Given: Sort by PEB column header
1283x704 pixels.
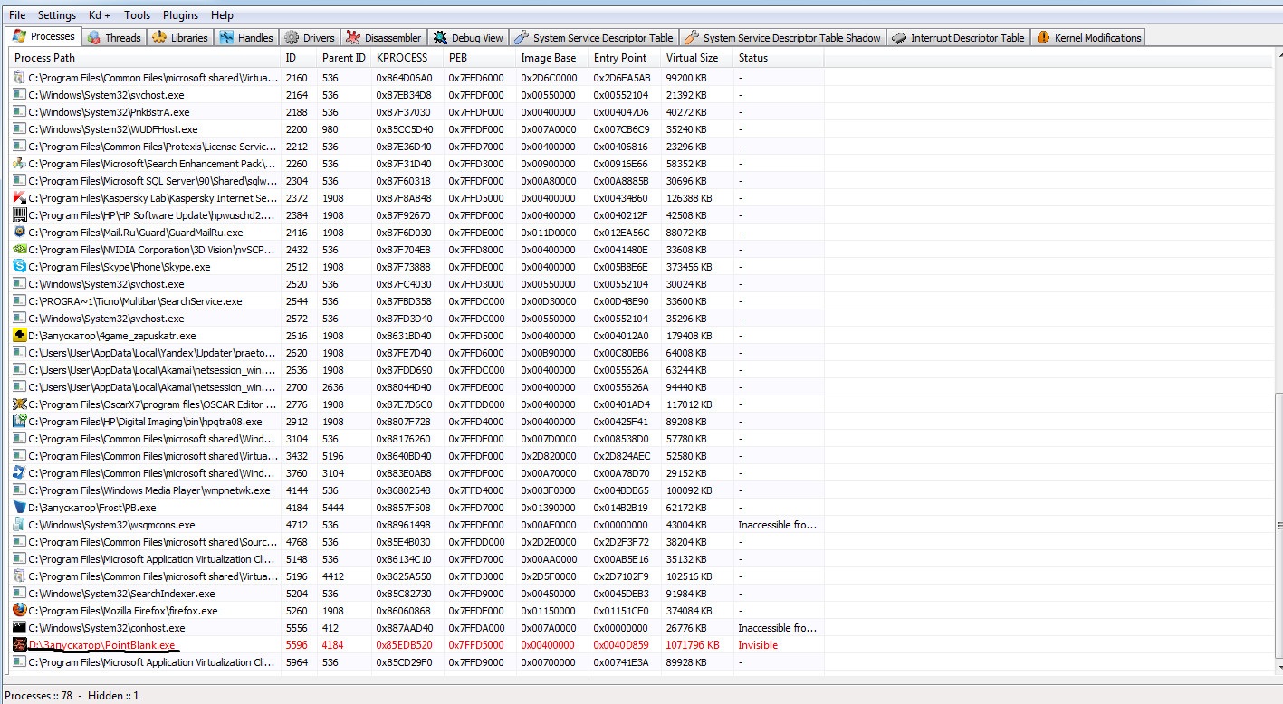Looking at the screenshot, I should point(480,58).
